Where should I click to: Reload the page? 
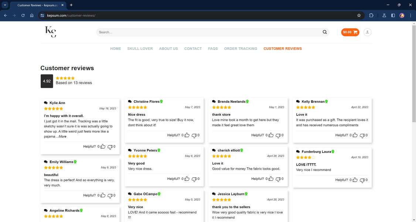tap(23, 15)
